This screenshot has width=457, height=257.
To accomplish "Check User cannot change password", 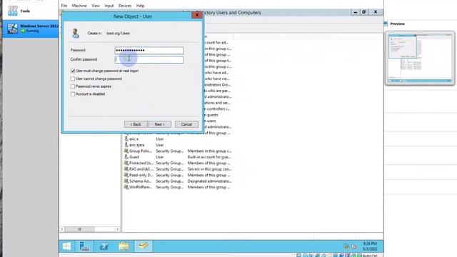I will point(73,79).
